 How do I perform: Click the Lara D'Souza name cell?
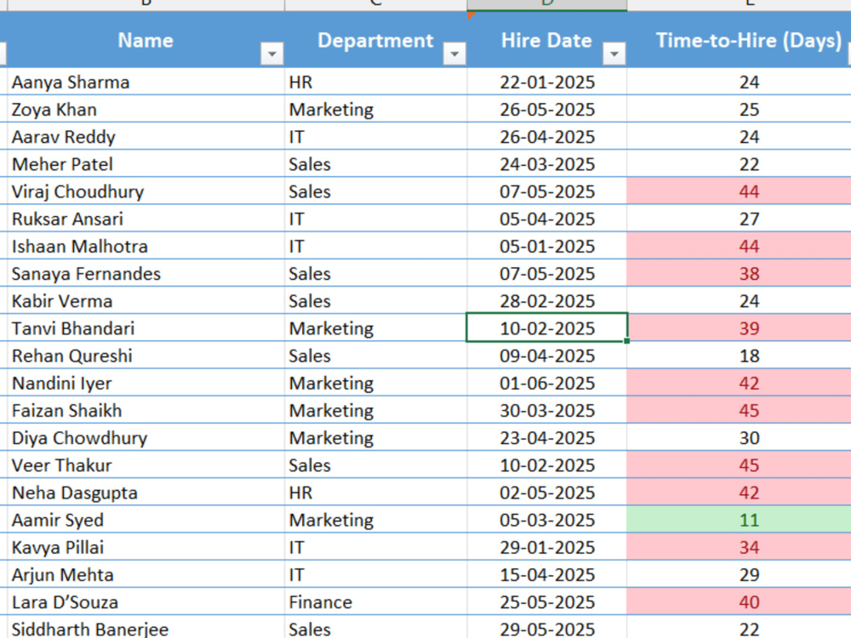[146, 601]
